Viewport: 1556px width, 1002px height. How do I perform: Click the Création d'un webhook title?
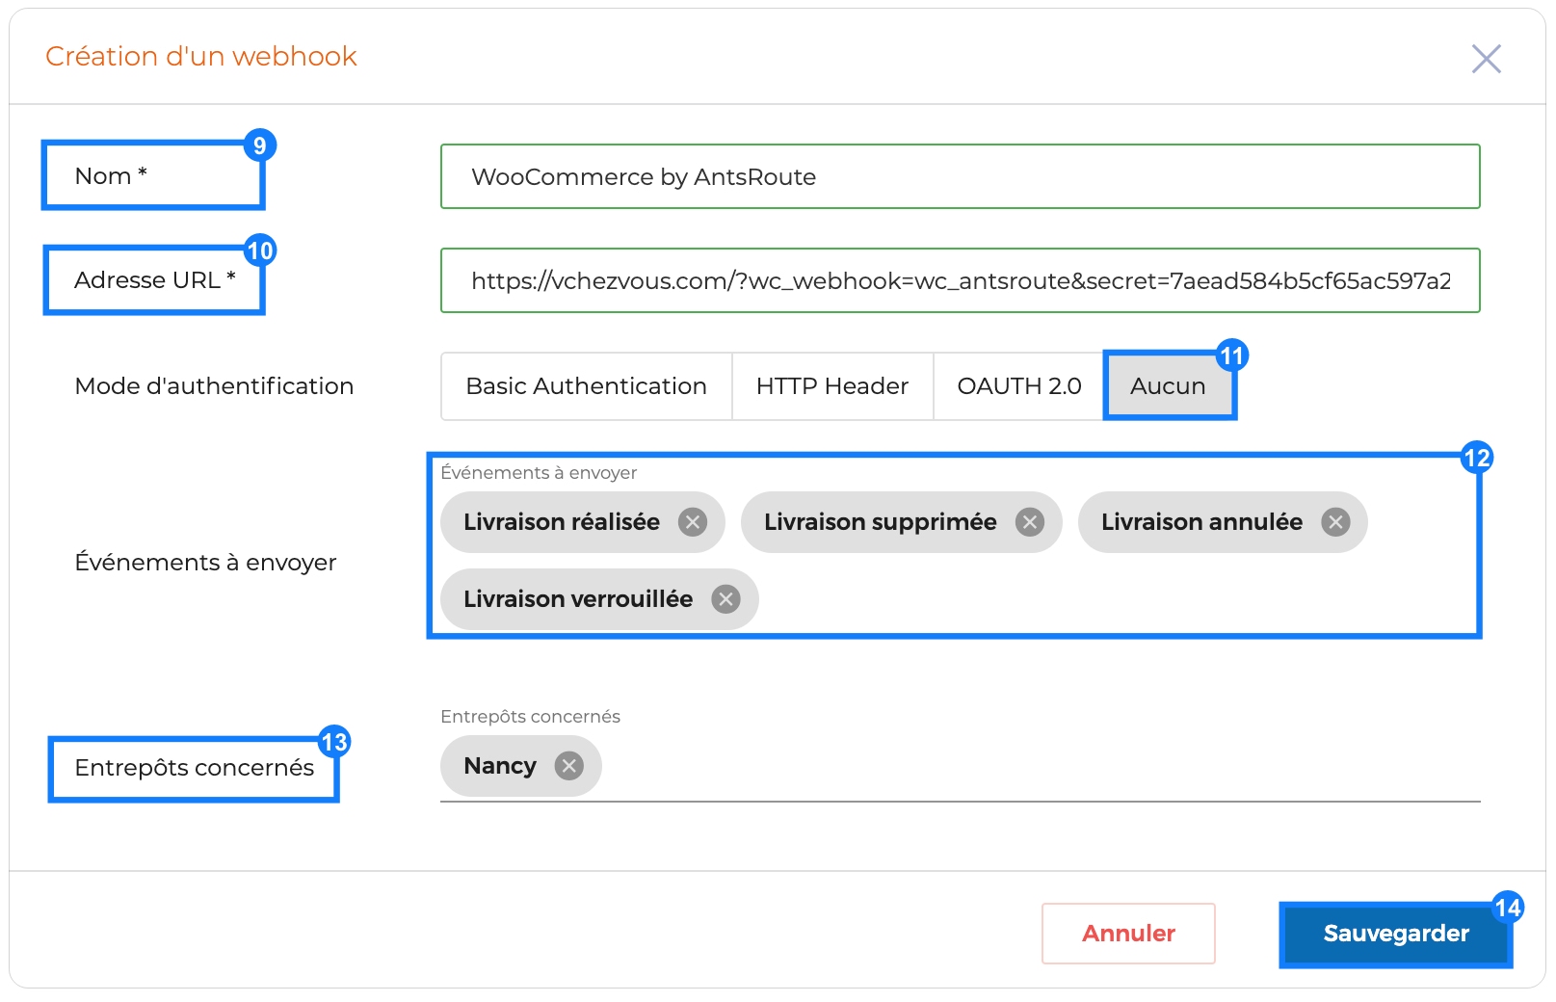click(201, 57)
